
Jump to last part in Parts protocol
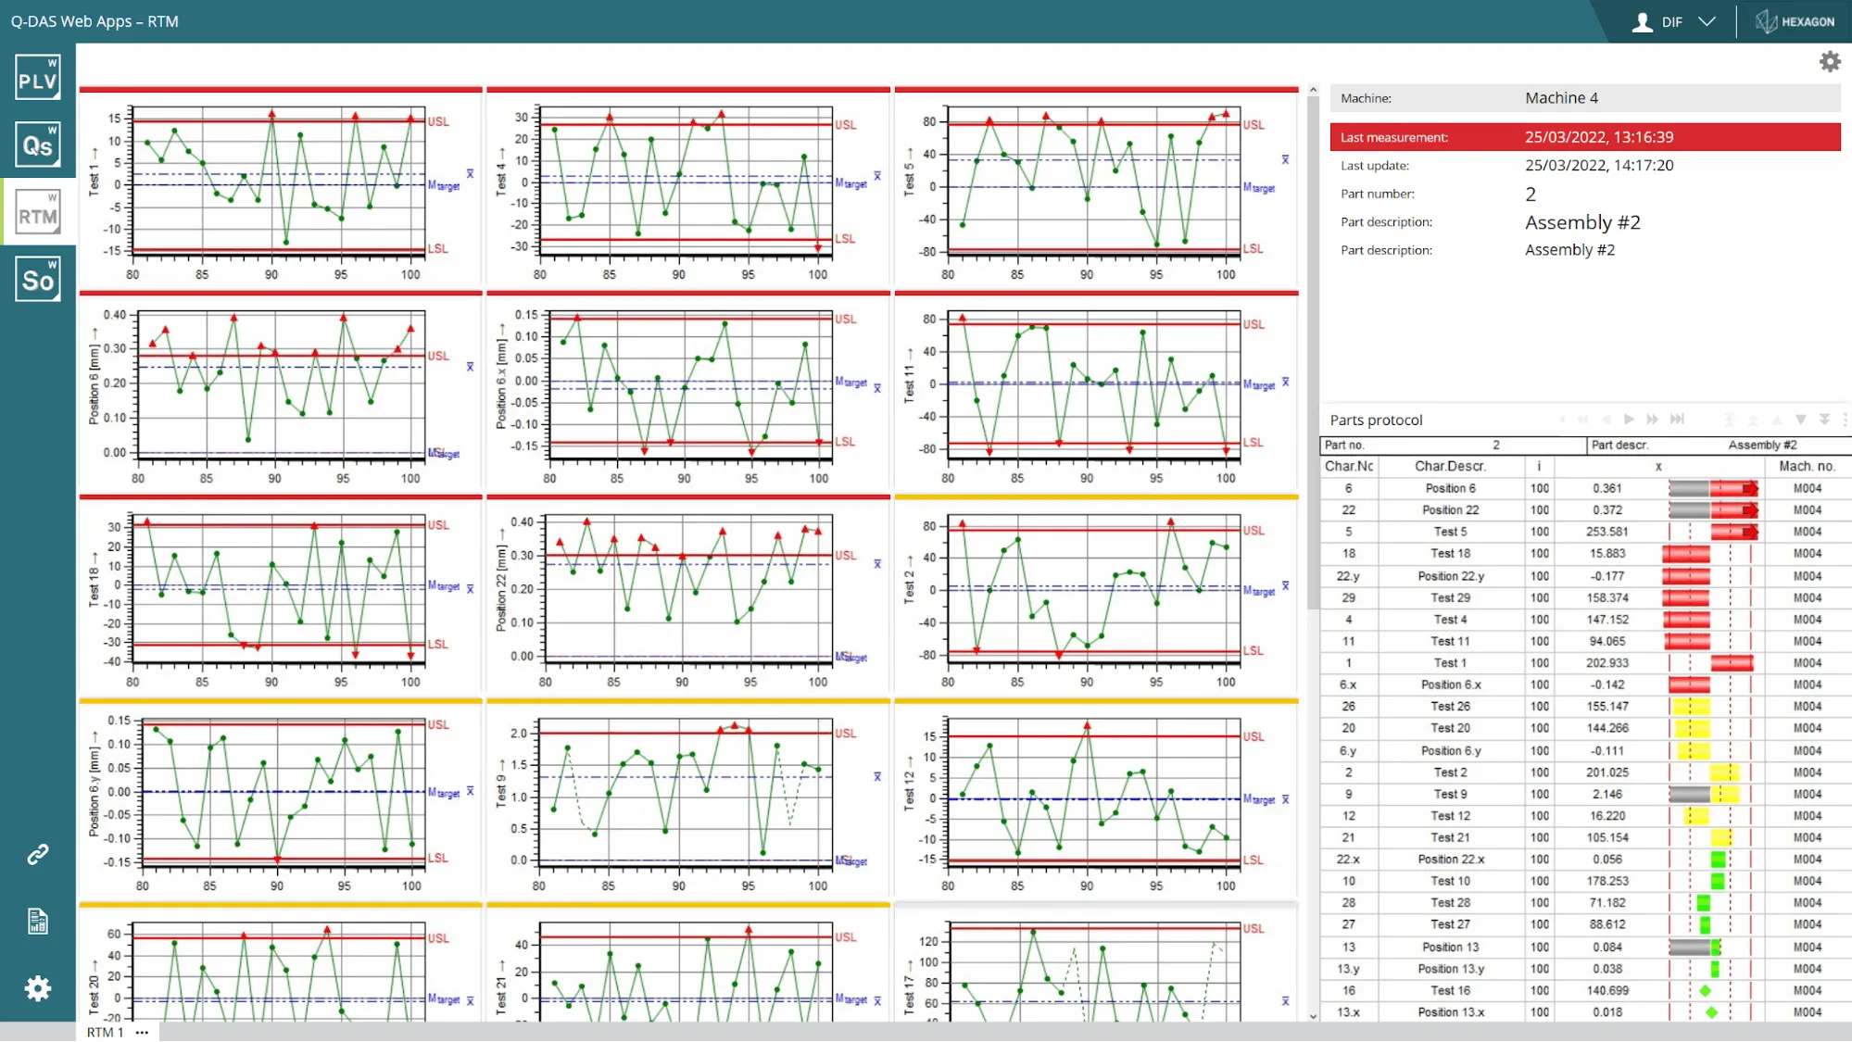(x=1677, y=420)
